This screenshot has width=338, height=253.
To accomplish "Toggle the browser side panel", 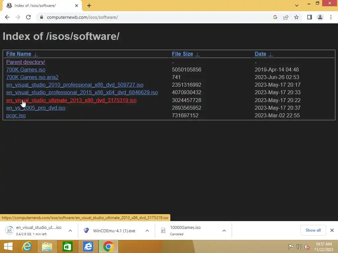I will point(310,17).
